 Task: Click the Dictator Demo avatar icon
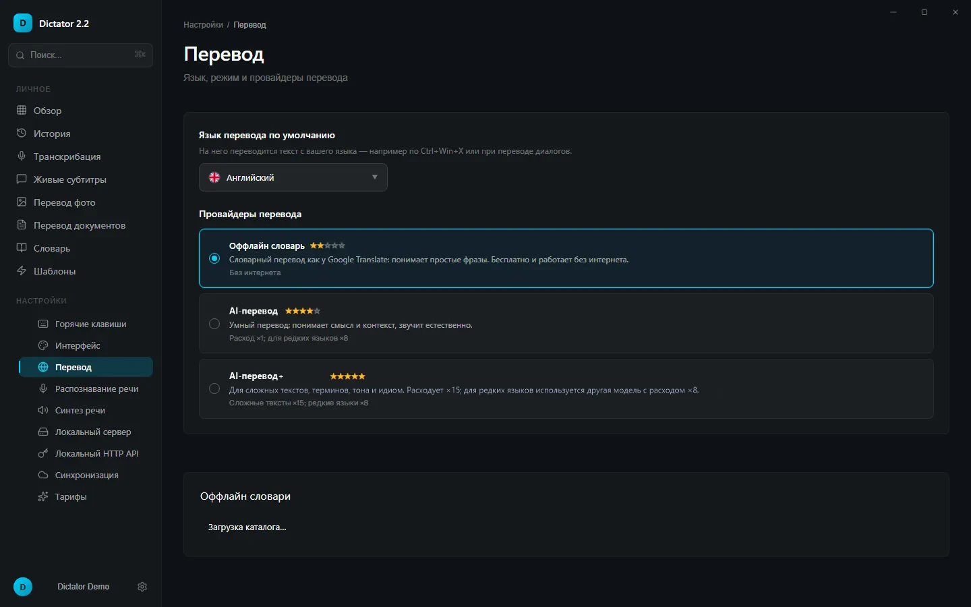click(23, 587)
